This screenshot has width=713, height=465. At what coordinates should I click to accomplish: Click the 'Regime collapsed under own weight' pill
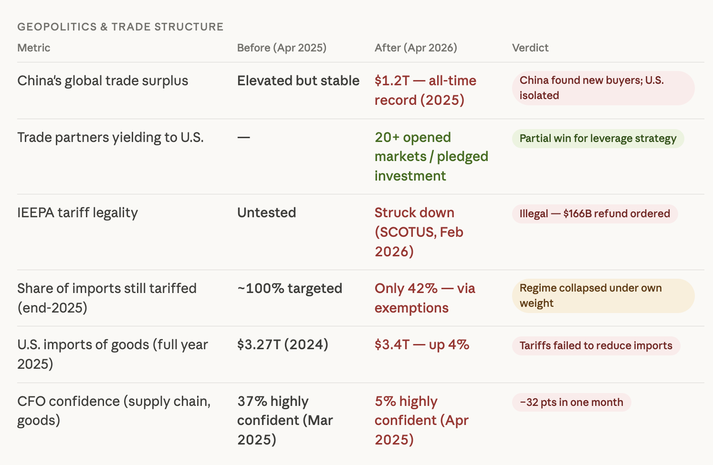tap(603, 296)
